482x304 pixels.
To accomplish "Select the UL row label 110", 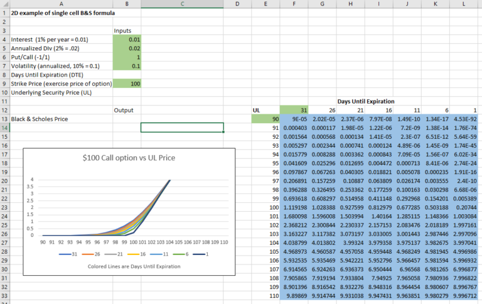I will (x=265, y=296).
